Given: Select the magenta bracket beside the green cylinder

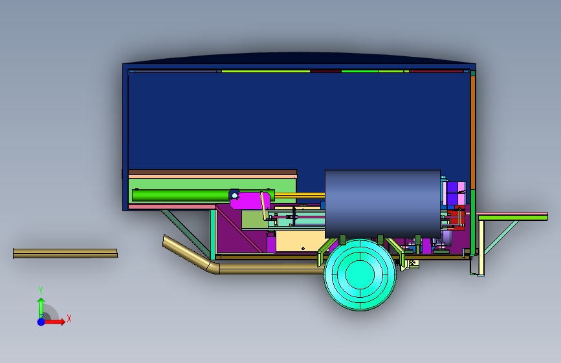Looking at the screenshot, I should (249, 200).
